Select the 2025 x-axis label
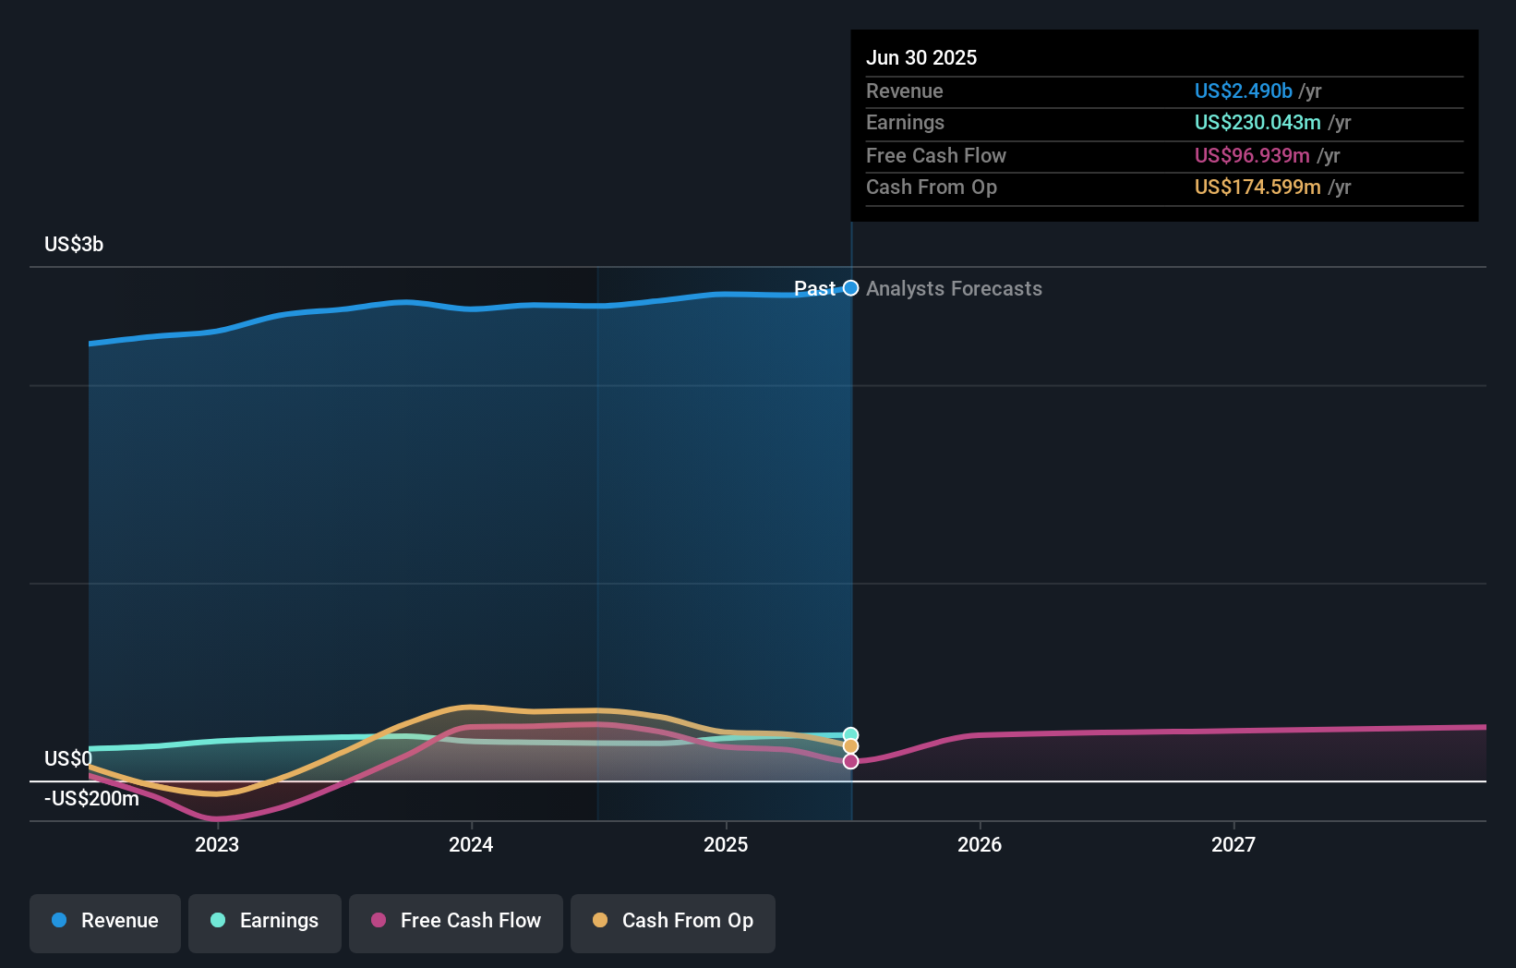Image resolution: width=1516 pixels, height=968 pixels. point(726,844)
